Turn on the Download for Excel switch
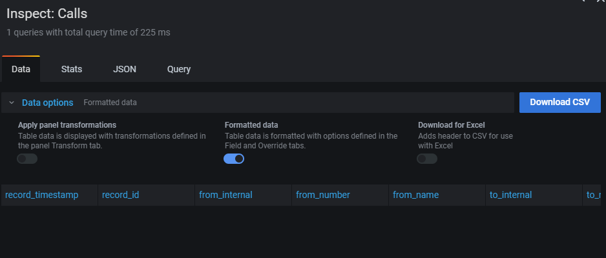 click(427, 159)
